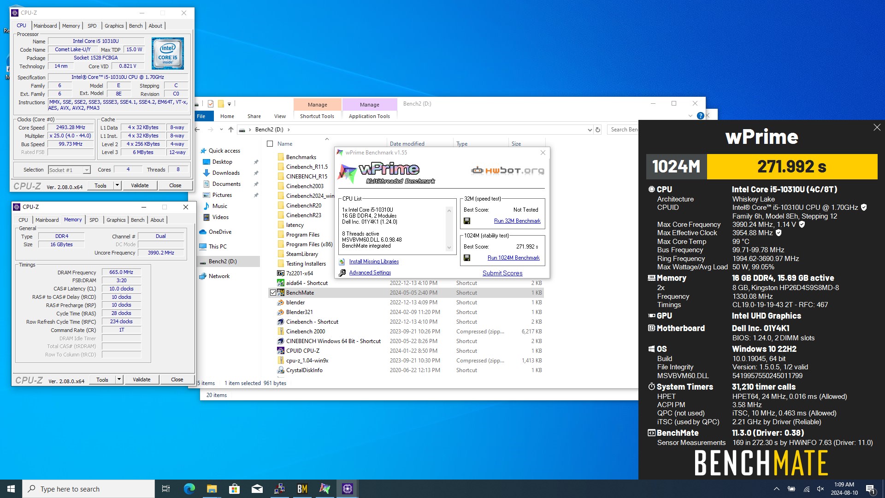Uncheck the BenchMate file checkbox

click(x=273, y=293)
